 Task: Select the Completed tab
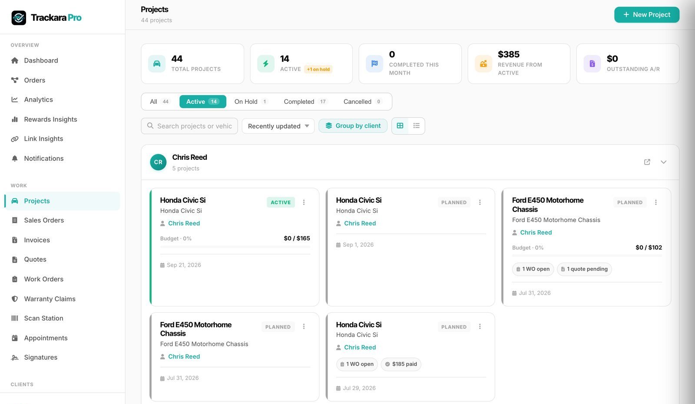pyautogui.click(x=305, y=102)
